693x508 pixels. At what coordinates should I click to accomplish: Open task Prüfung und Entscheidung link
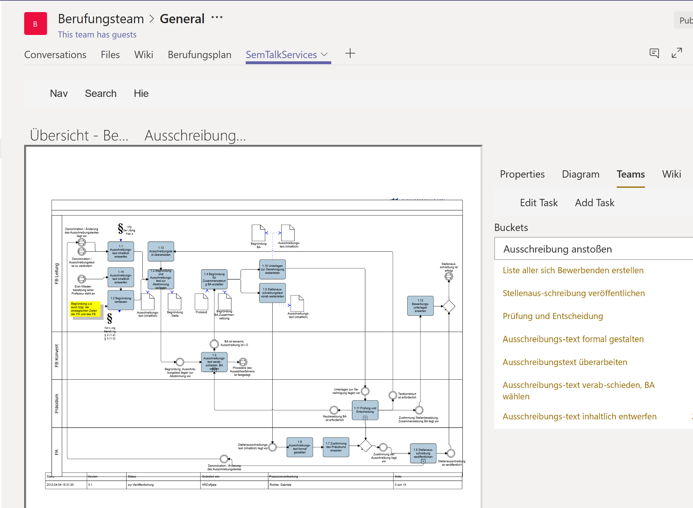tap(552, 316)
